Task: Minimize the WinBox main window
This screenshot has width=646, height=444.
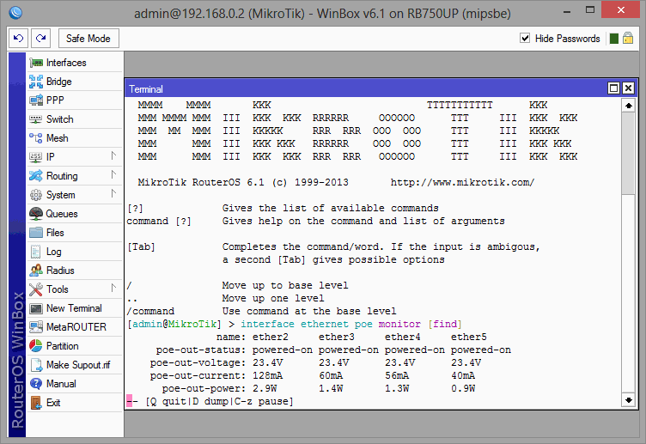Action: point(567,11)
